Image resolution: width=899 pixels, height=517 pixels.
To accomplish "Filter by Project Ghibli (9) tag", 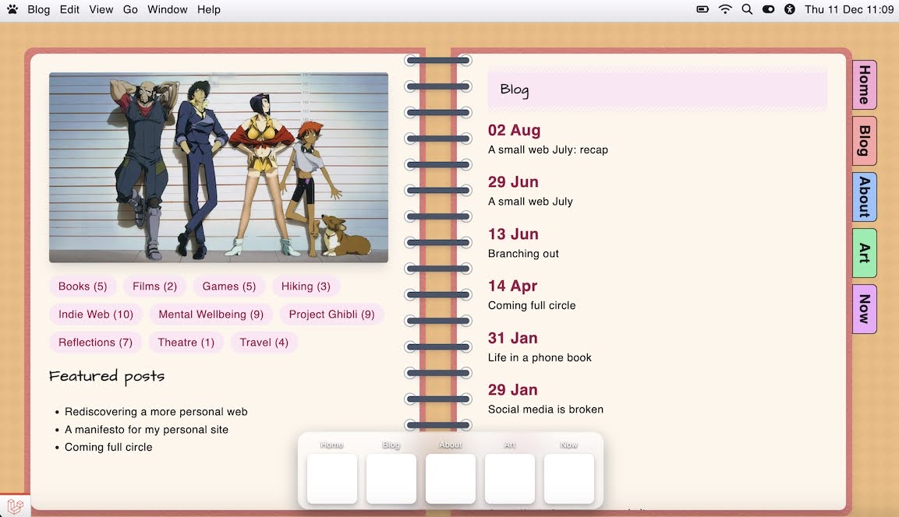I will (x=331, y=315).
